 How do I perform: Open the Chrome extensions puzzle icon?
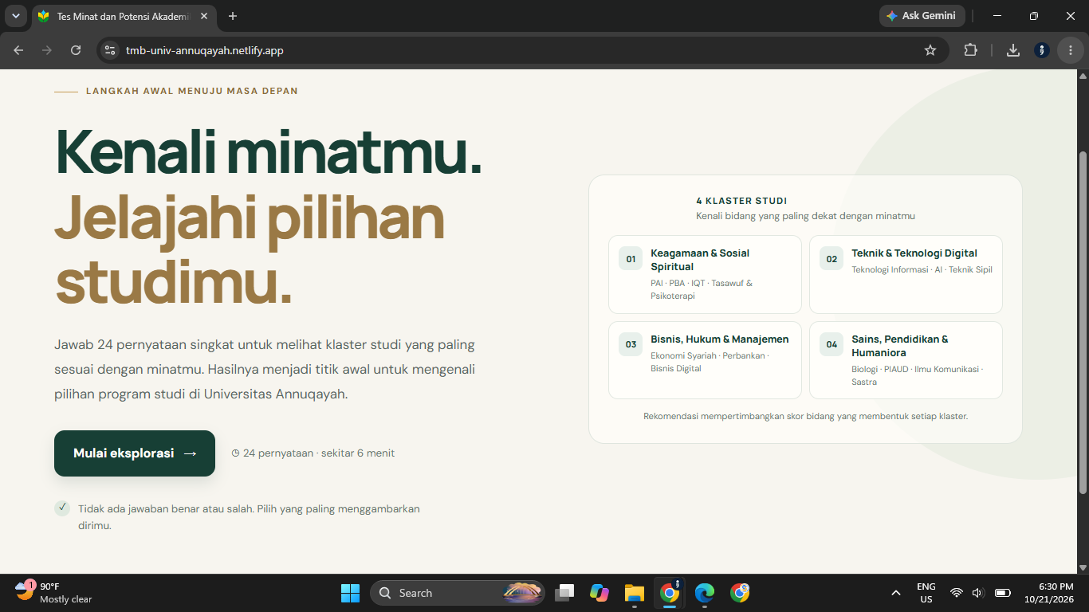point(970,50)
